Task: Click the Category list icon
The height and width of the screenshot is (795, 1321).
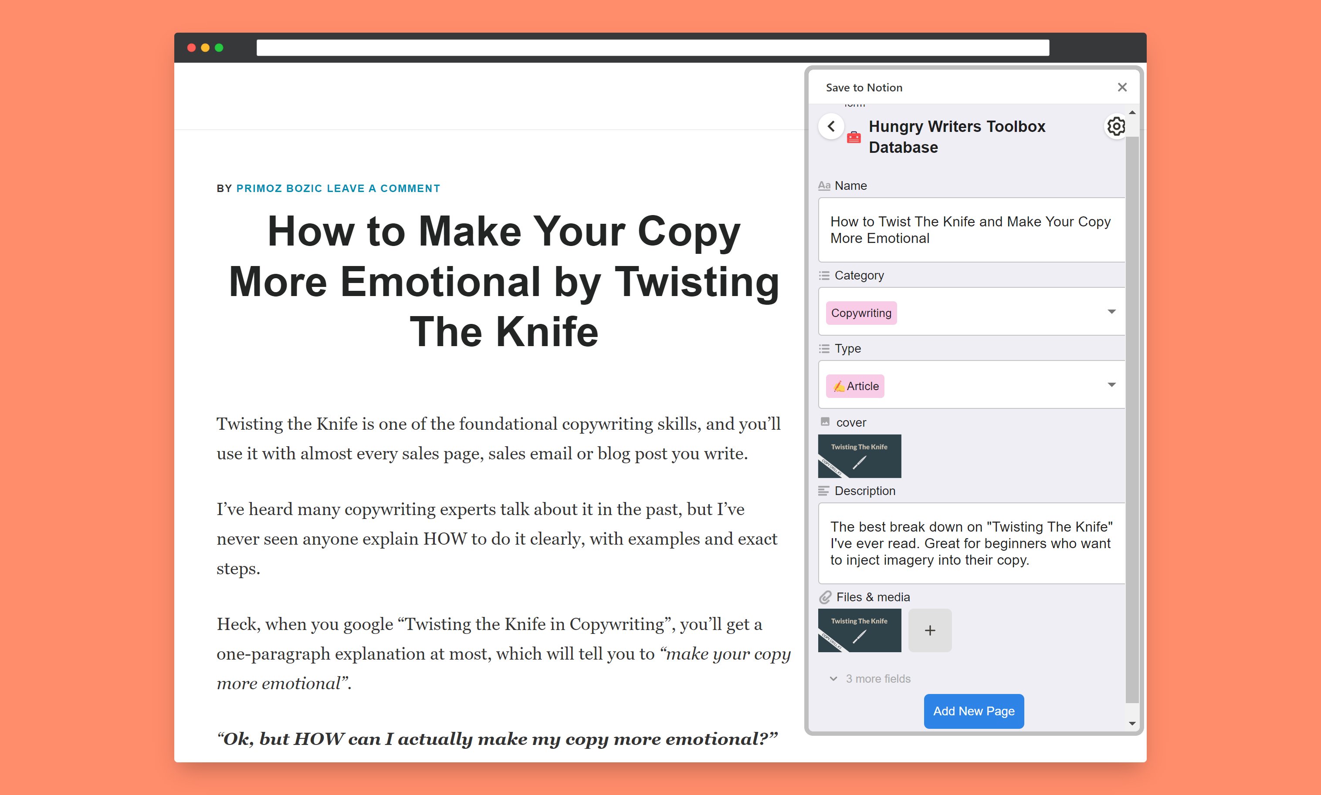Action: coord(824,275)
